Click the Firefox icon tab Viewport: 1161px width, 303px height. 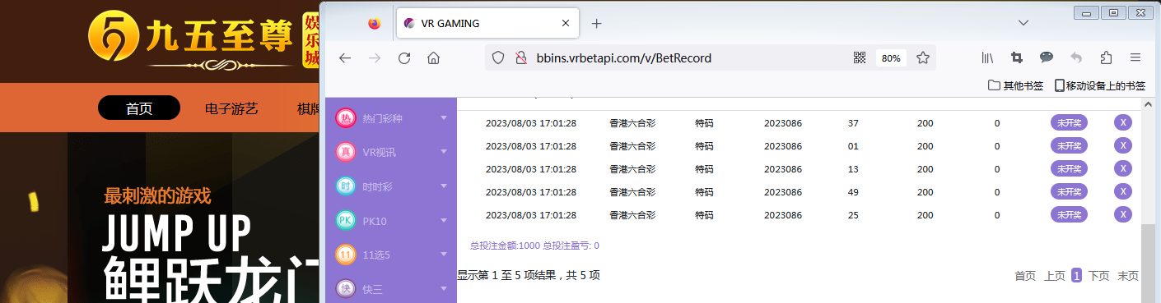[375, 24]
